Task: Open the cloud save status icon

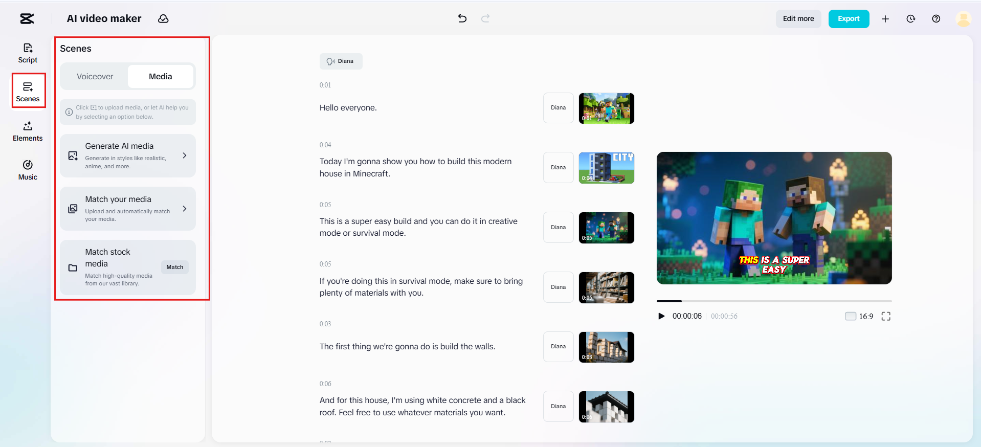Action: tap(163, 19)
